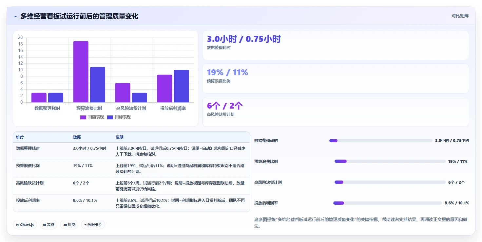This screenshot has height=242, width=482.
Task: Click the 高风险缺货计划 chart axis label
Action: [x=131, y=108]
